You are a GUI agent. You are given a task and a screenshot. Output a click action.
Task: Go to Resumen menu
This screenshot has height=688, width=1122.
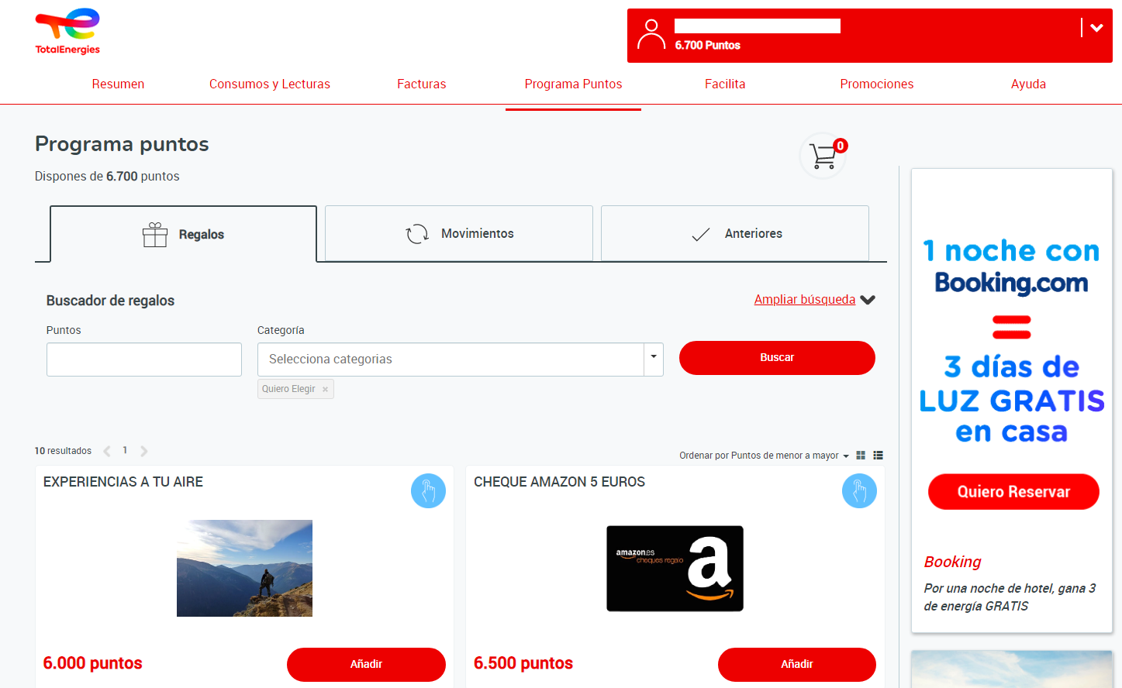pyautogui.click(x=118, y=84)
